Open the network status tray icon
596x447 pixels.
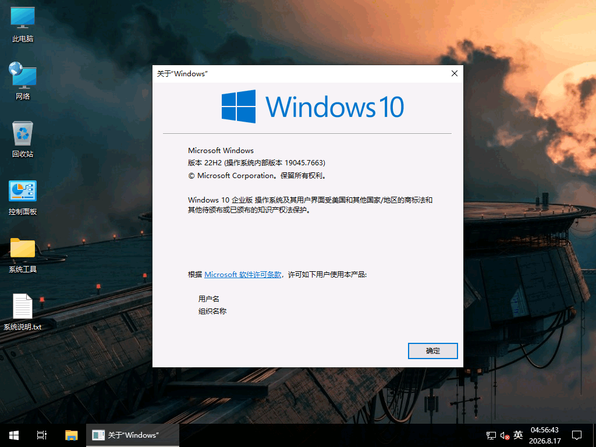click(x=491, y=435)
